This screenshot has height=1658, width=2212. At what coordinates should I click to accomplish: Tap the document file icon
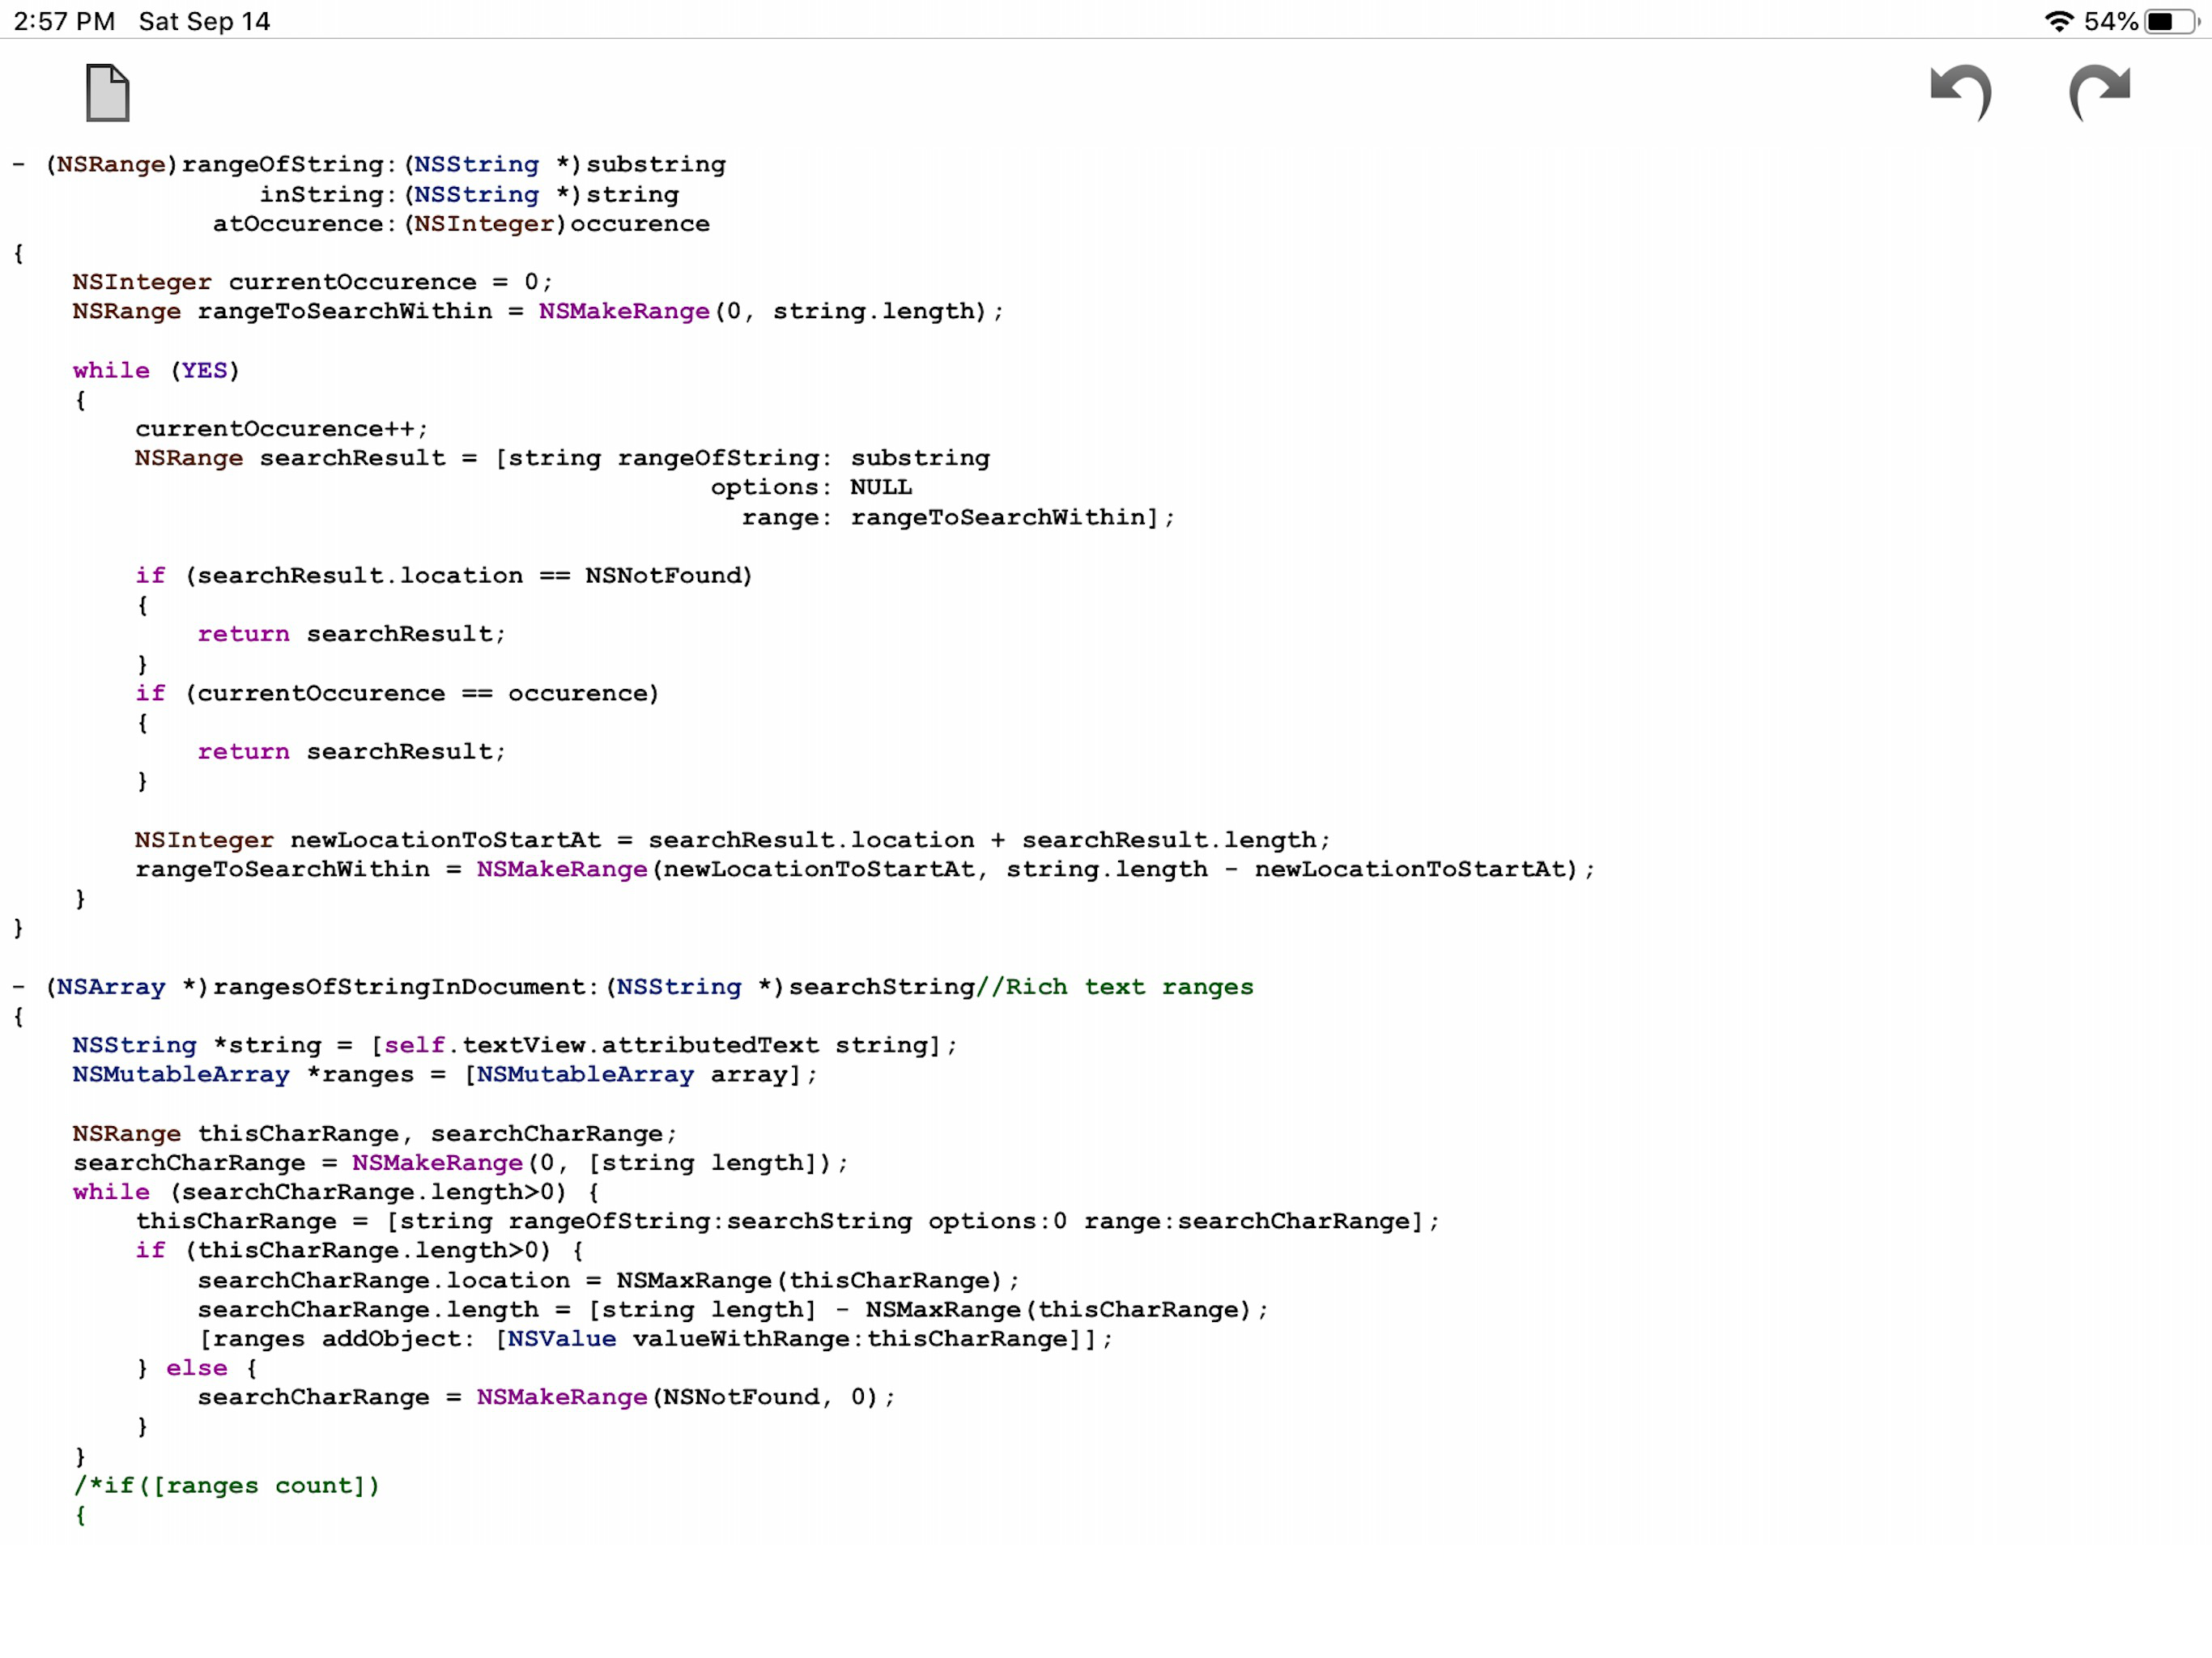pyautogui.click(x=108, y=93)
